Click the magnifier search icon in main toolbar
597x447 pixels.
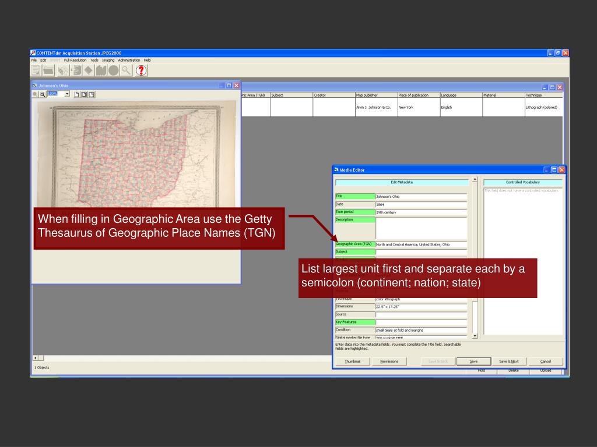126,70
